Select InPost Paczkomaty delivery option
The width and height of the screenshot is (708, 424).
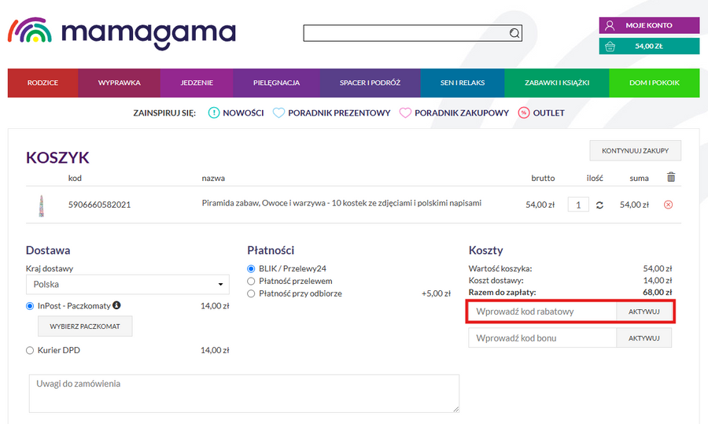coord(31,306)
